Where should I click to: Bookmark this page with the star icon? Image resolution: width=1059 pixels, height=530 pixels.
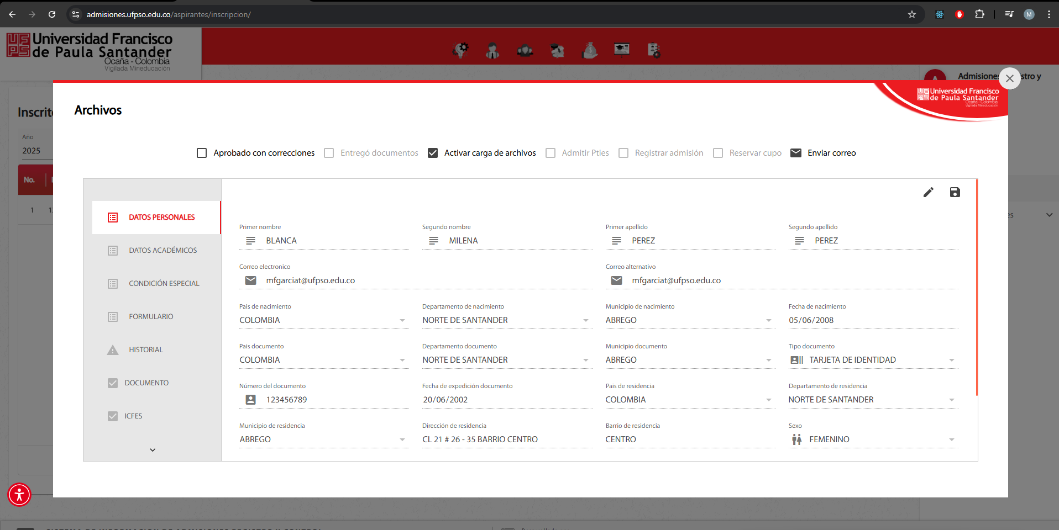coord(911,14)
